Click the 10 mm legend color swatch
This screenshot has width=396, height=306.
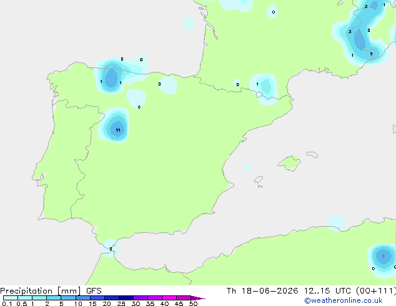tap(82, 298)
